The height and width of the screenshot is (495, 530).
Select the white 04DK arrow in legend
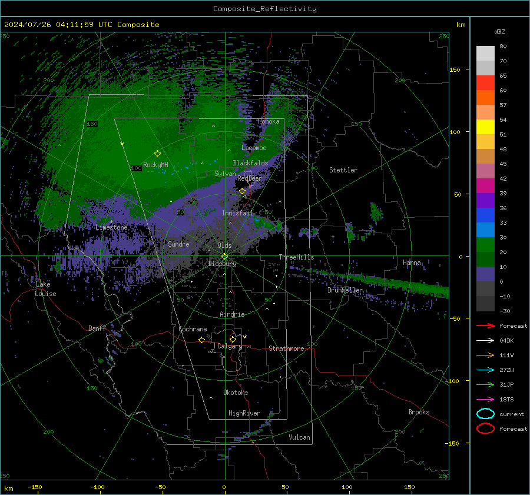pyautogui.click(x=485, y=341)
